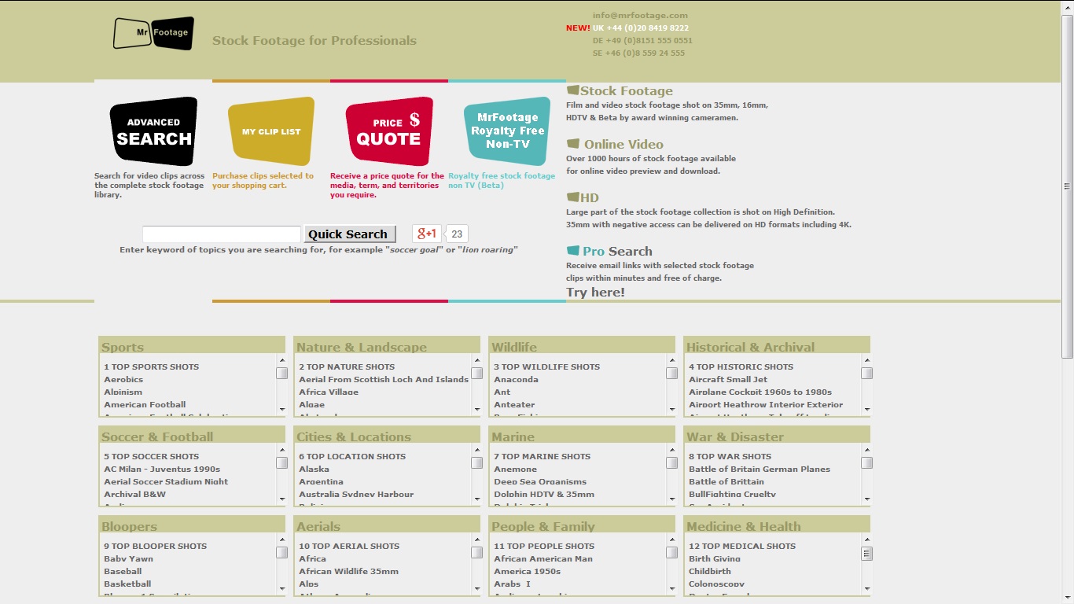
Task: Focus the quick search keyword field
Action: [222, 234]
